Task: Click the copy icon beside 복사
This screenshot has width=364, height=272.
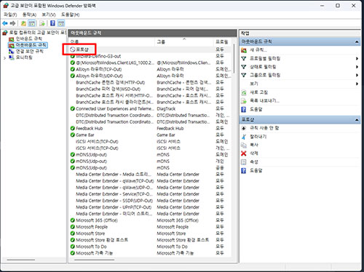Action: coord(244,145)
